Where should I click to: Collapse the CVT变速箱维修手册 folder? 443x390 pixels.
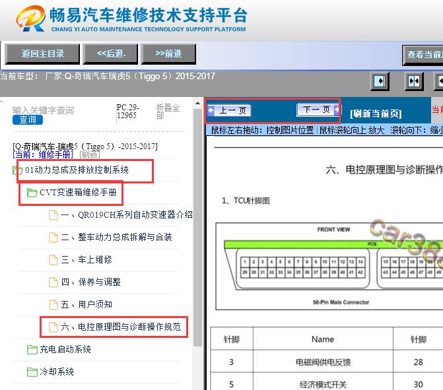point(78,192)
